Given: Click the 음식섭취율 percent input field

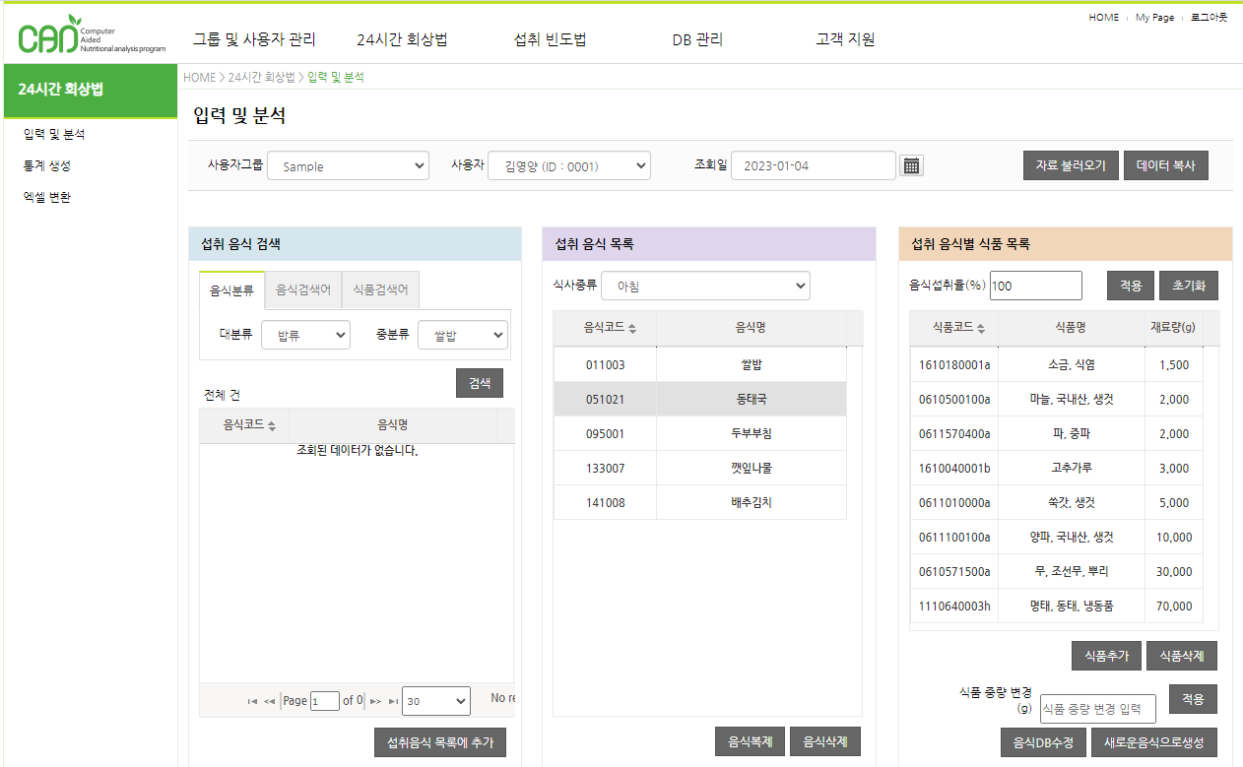Looking at the screenshot, I should click(x=1035, y=286).
